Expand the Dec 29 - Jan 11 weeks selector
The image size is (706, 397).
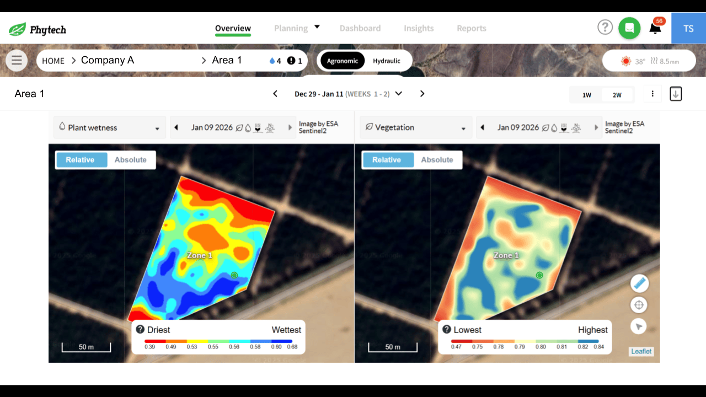(x=398, y=94)
